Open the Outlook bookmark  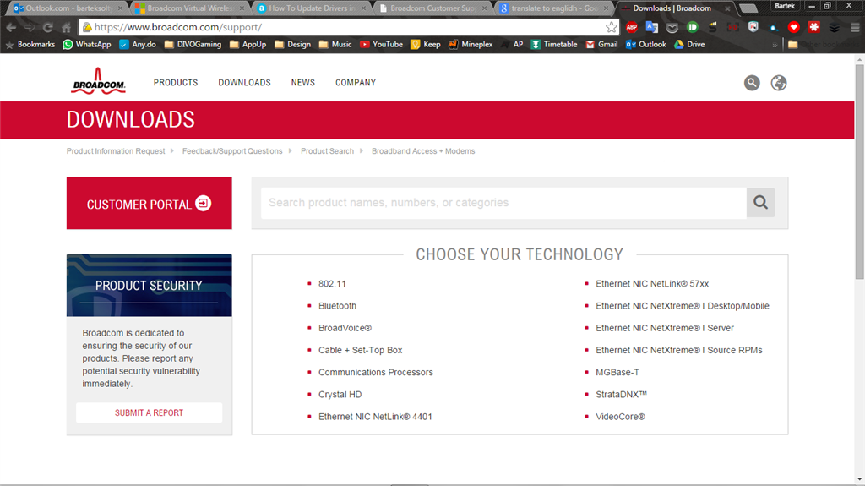pos(646,44)
